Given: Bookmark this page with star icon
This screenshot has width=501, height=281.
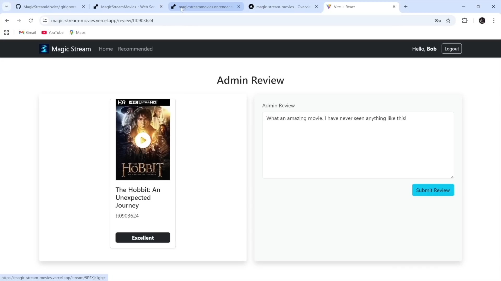Looking at the screenshot, I should tap(448, 21).
